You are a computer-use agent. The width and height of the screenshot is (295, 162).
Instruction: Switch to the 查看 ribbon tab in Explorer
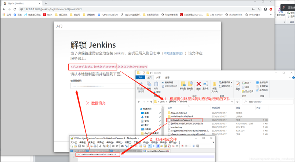pos(167,78)
